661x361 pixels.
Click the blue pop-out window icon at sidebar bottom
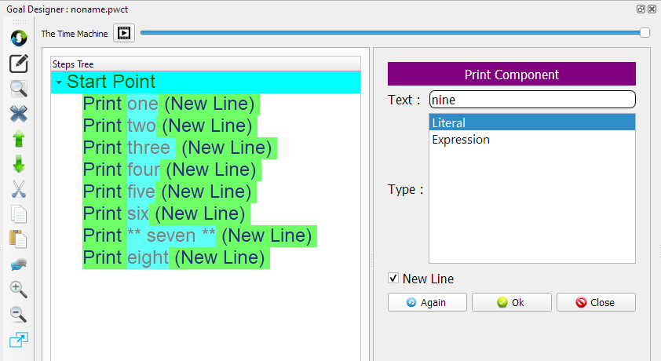pos(19,340)
